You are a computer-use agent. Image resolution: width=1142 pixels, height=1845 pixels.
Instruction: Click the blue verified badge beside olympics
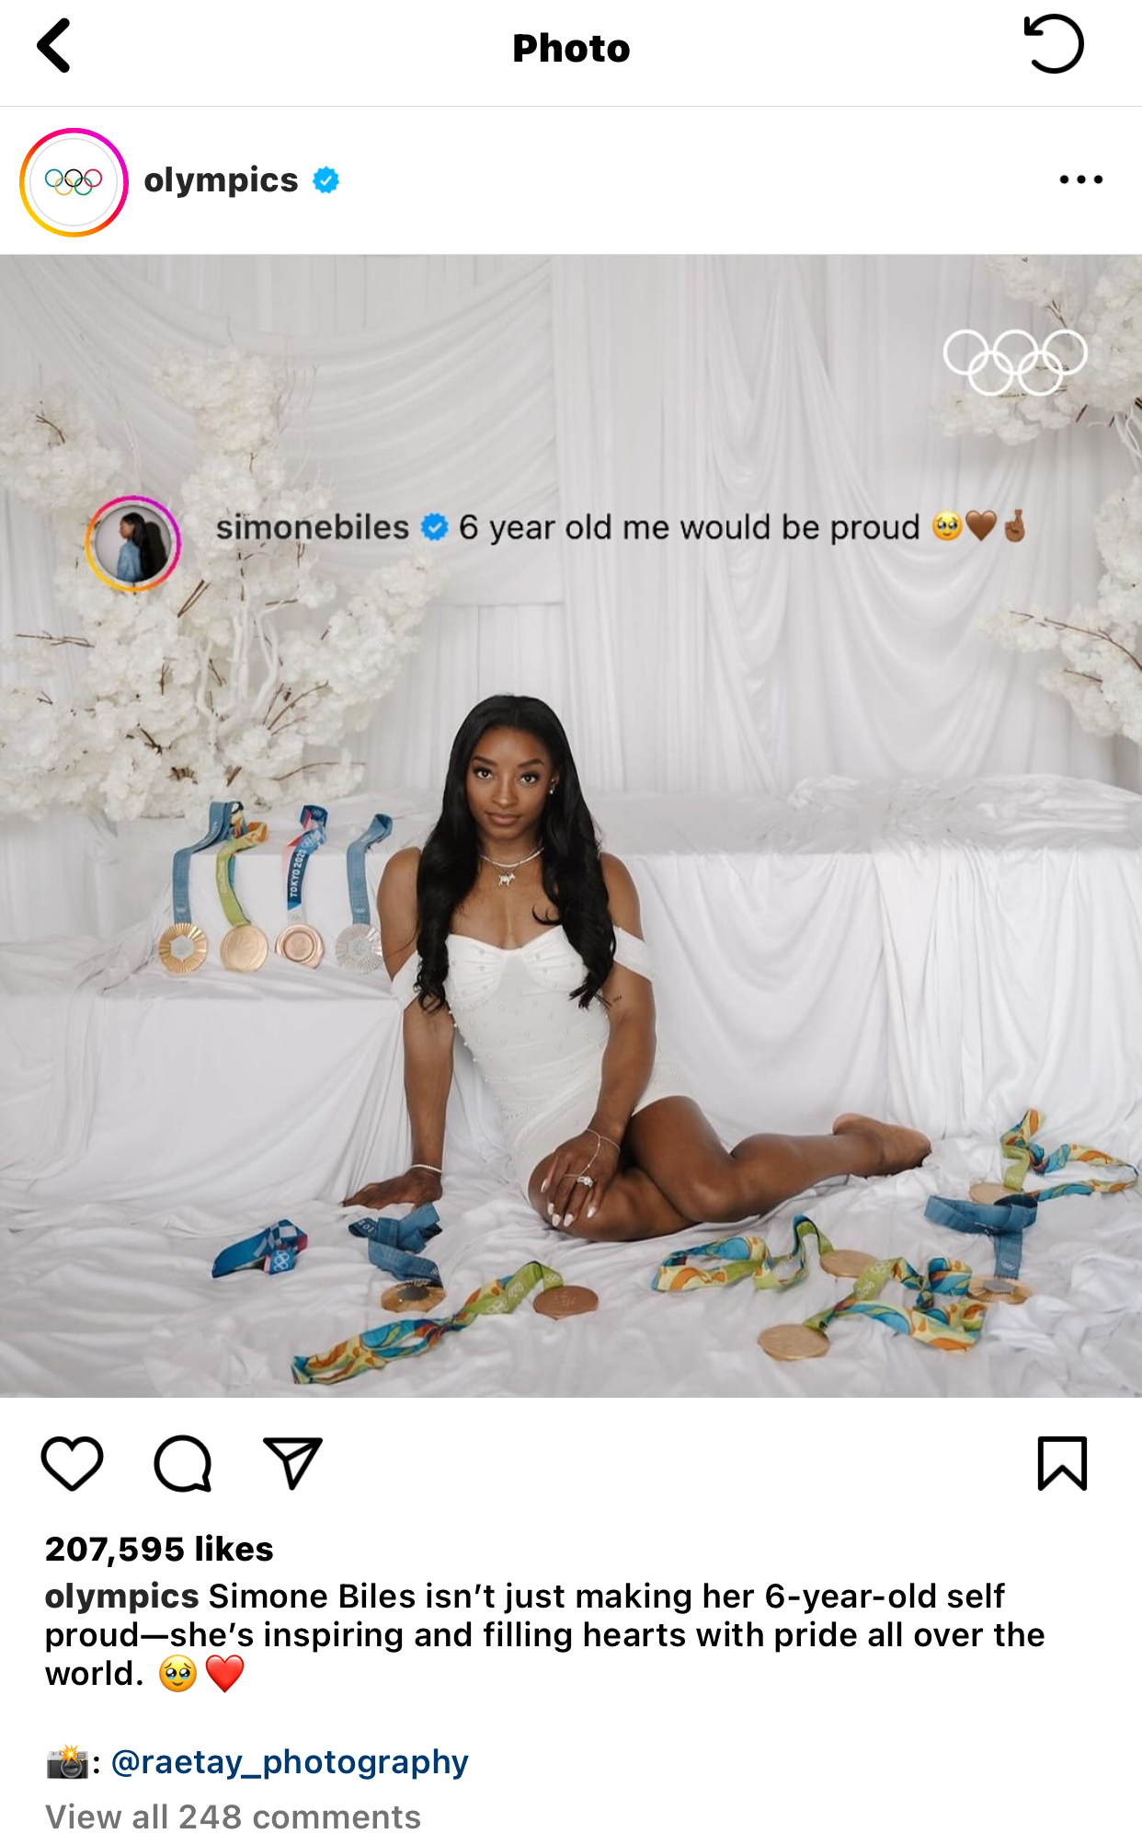click(x=325, y=180)
